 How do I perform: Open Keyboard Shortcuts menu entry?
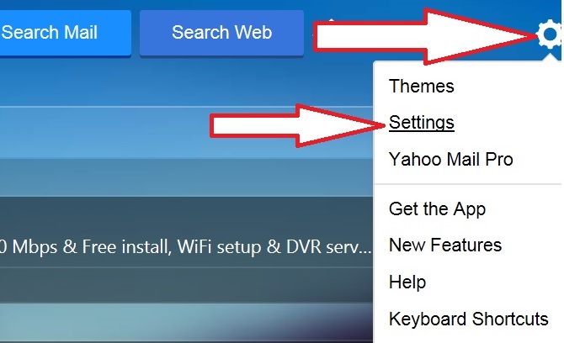point(468,319)
